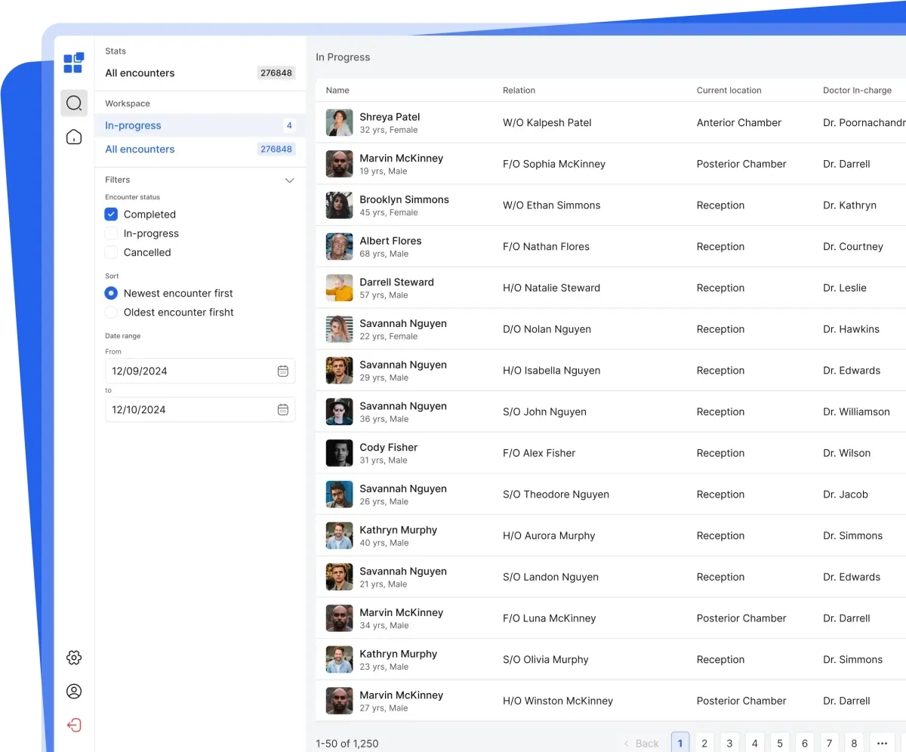Click relation H/O Winston McKinney

click(558, 701)
